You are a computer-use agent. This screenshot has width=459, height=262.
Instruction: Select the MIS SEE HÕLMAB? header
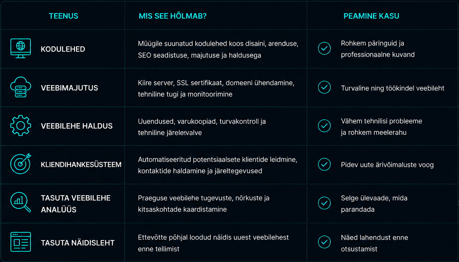click(172, 16)
